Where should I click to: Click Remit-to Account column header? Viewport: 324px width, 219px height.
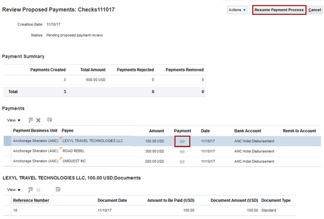click(299, 131)
